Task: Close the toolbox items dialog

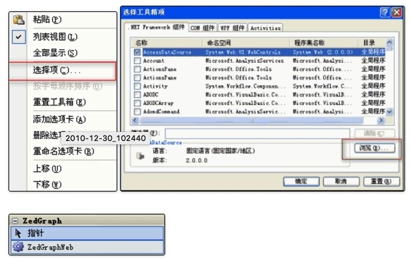Action: point(397,12)
